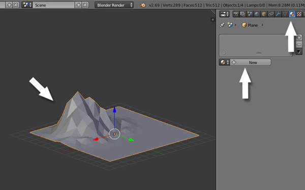This screenshot has height=190, width=305.
Task: Open the World properties tab (globe icon)
Action: tap(257, 14)
